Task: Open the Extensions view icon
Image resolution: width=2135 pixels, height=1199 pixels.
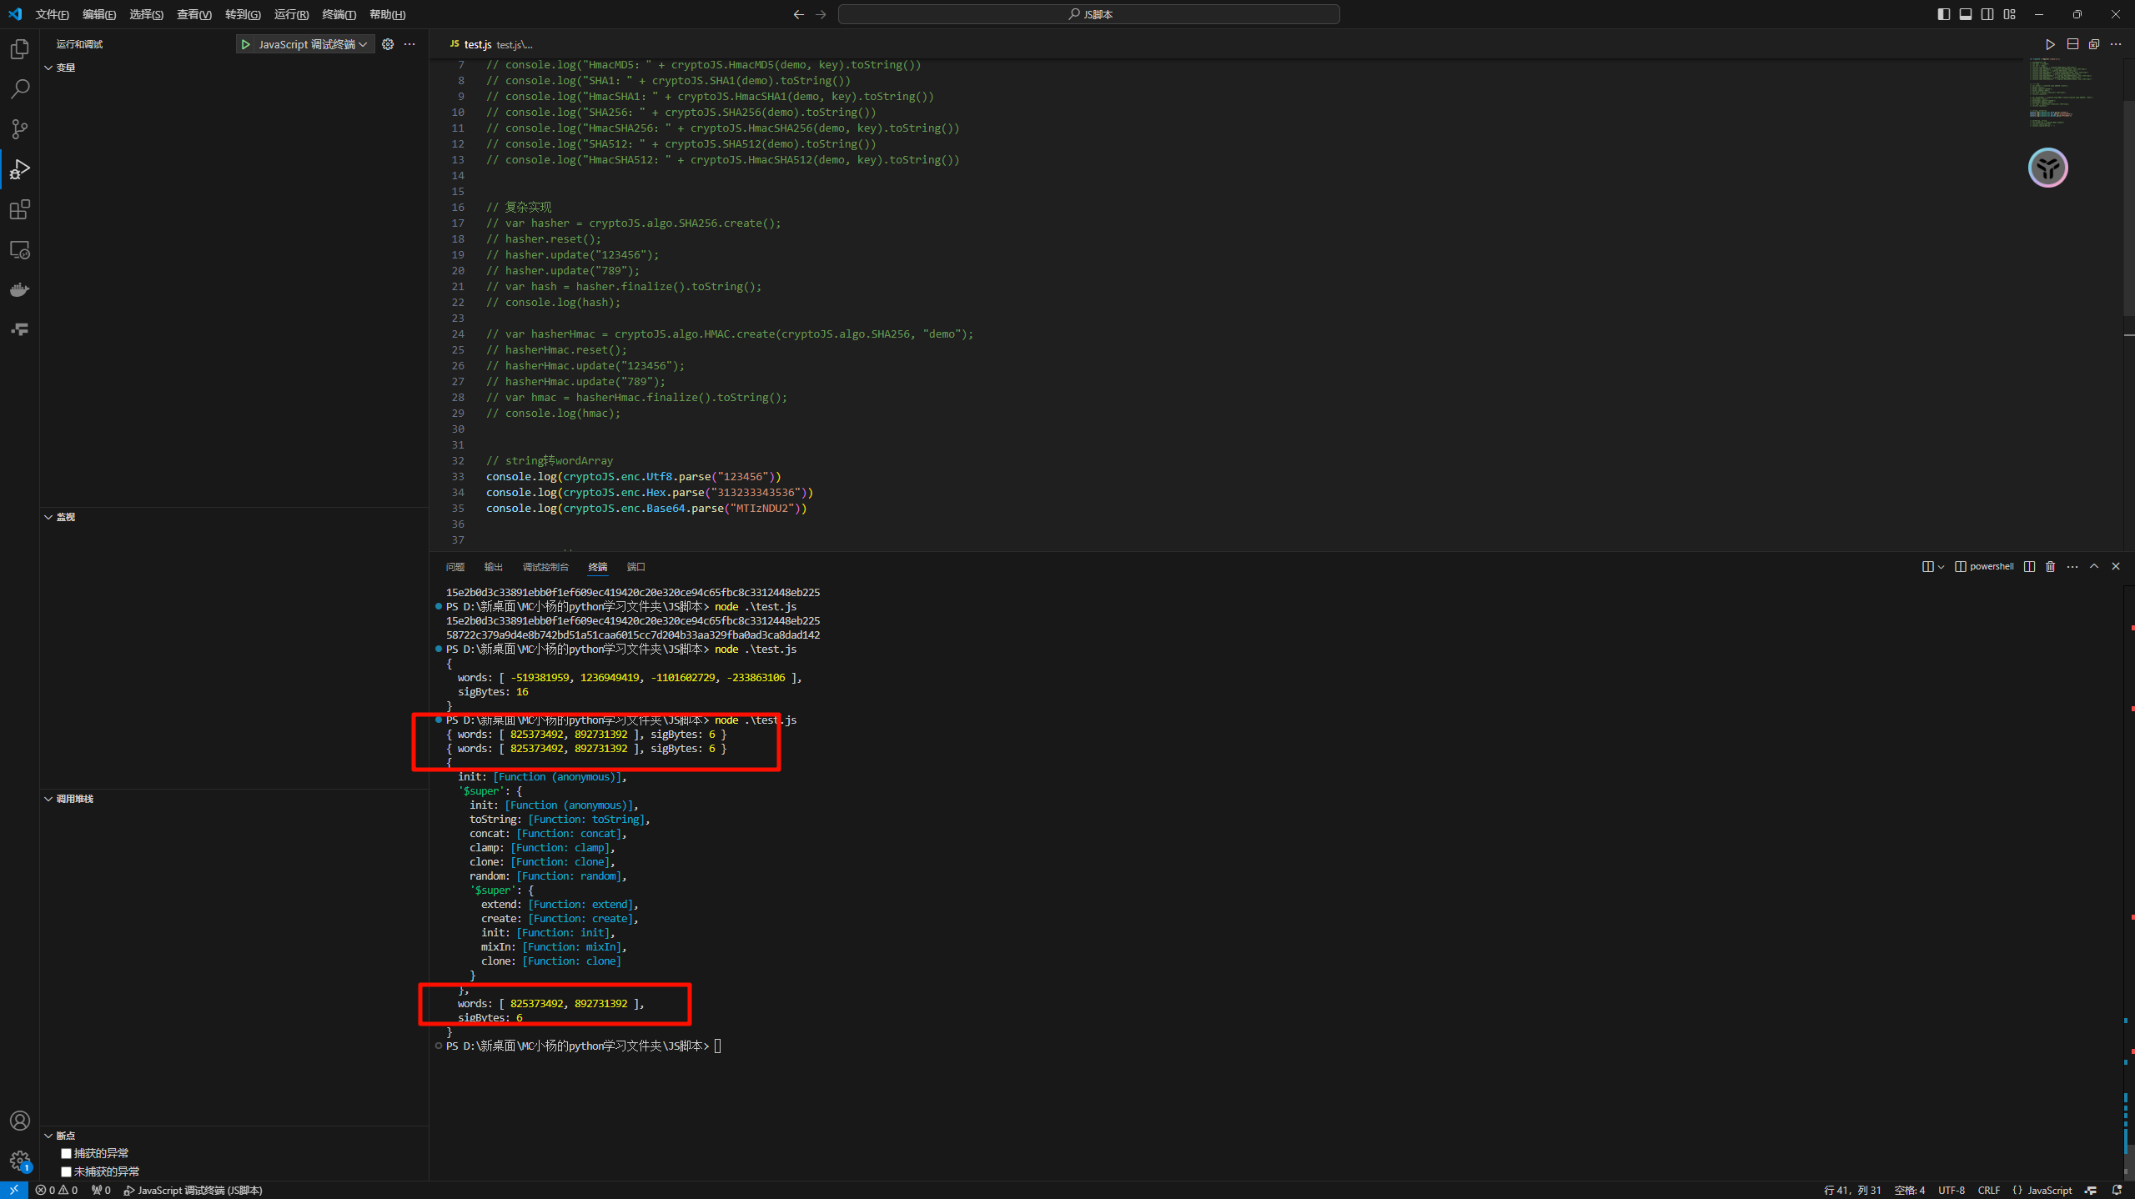Action: click(20, 209)
